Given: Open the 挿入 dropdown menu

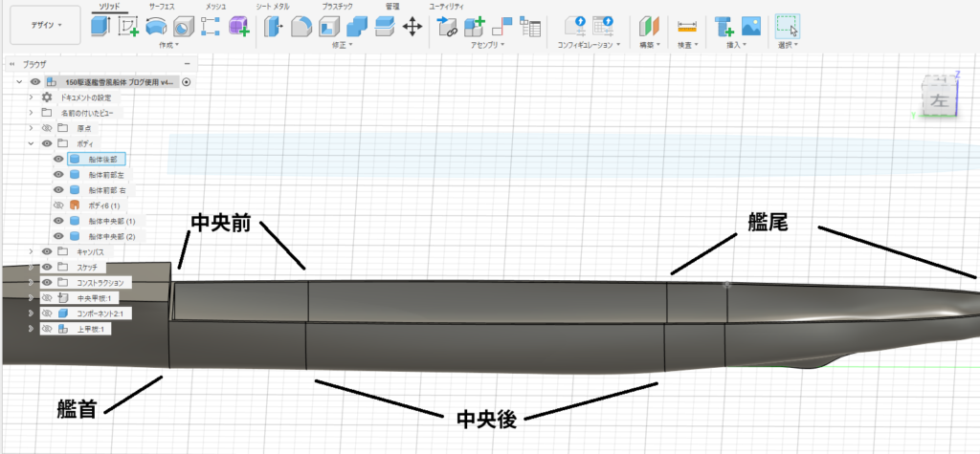Looking at the screenshot, I should click(737, 45).
